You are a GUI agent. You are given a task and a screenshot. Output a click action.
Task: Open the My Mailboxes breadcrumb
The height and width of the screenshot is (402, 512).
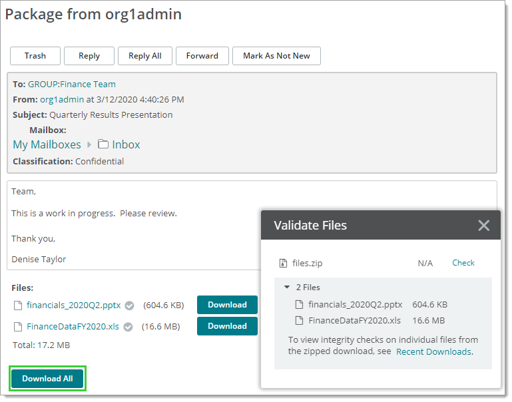47,144
